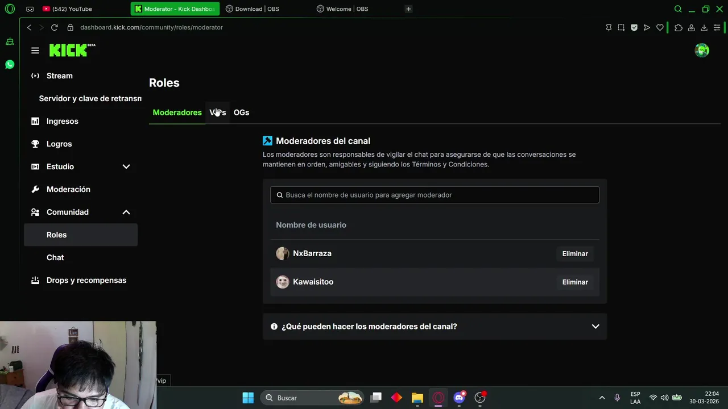The height and width of the screenshot is (409, 728).
Task: Open File Explorer from the taskbar
Action: point(417,398)
